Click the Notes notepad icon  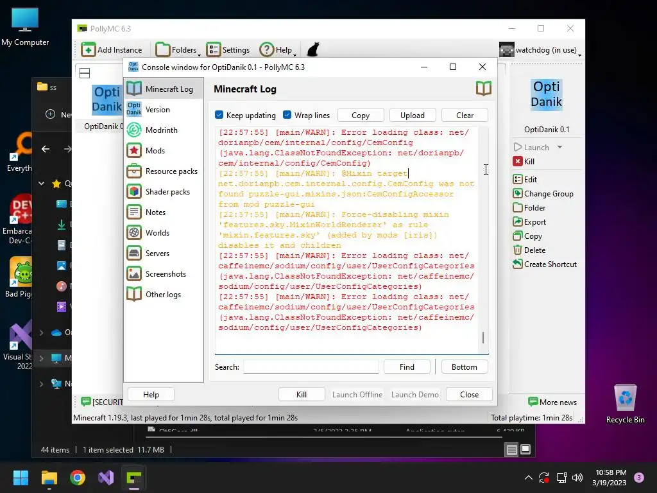click(x=134, y=212)
